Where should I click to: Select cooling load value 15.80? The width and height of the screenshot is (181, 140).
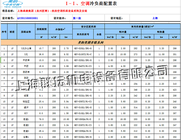click(x=66, y=119)
